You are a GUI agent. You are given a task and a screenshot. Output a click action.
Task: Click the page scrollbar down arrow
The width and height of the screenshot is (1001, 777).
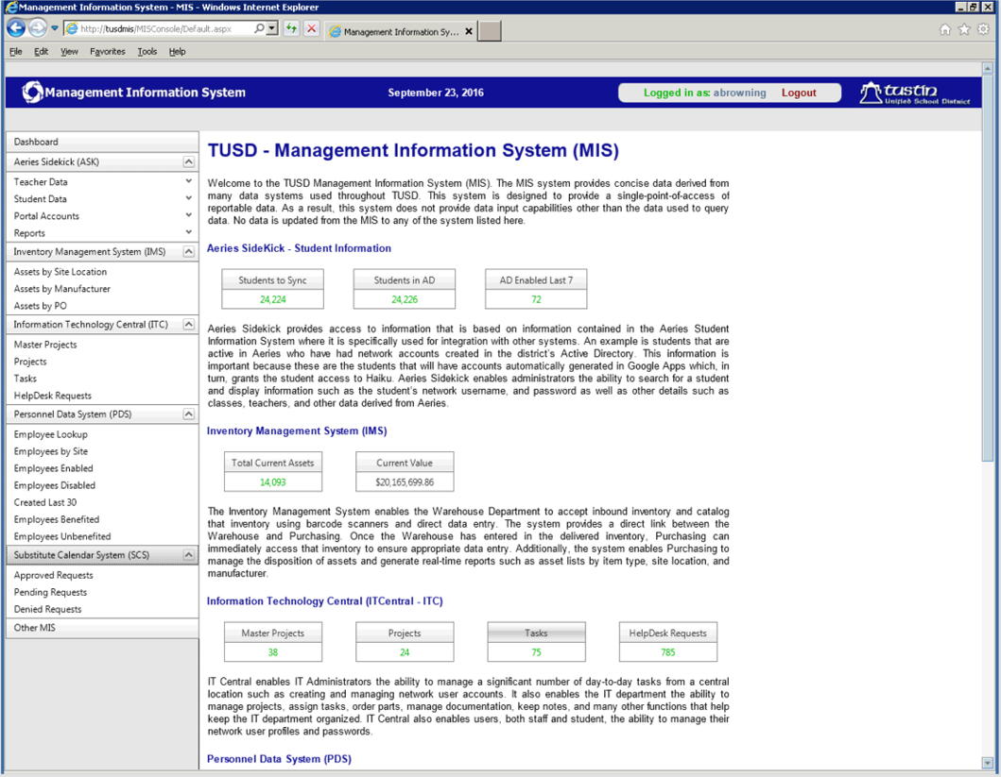point(988,763)
